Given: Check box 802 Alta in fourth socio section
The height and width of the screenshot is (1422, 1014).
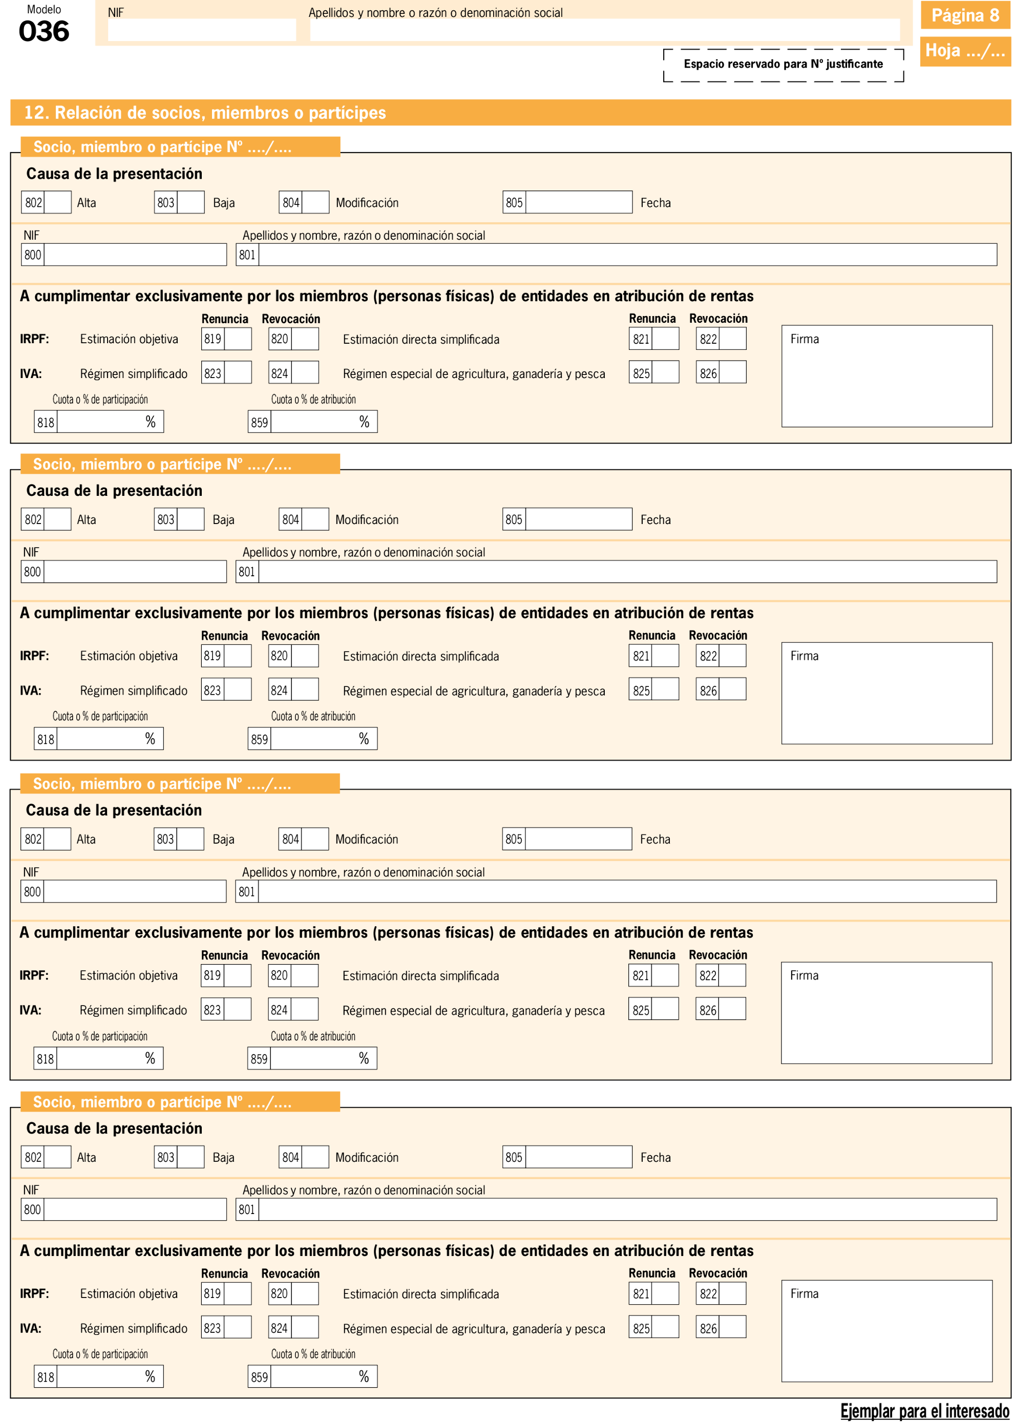Looking at the screenshot, I should [x=57, y=1157].
